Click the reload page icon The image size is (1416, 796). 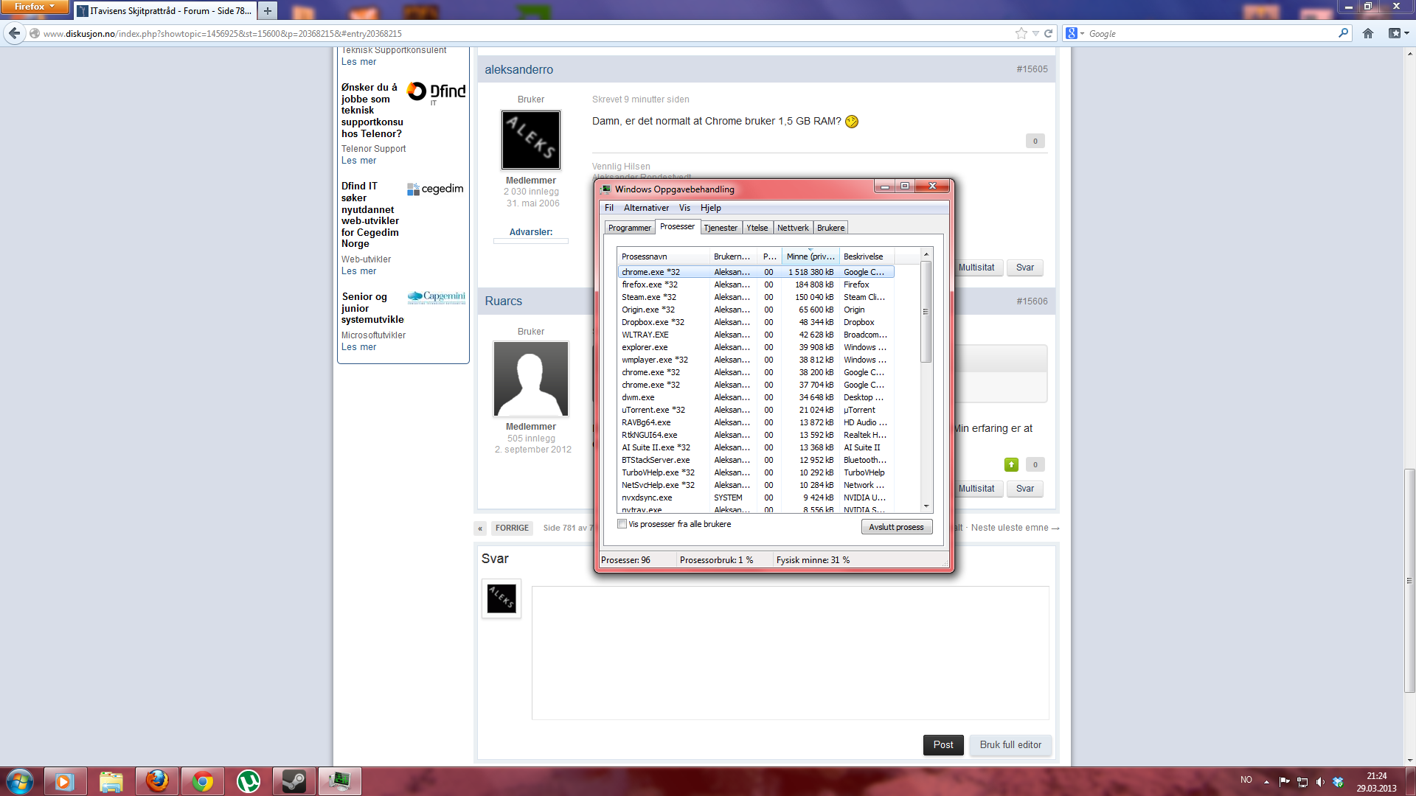1048,33
